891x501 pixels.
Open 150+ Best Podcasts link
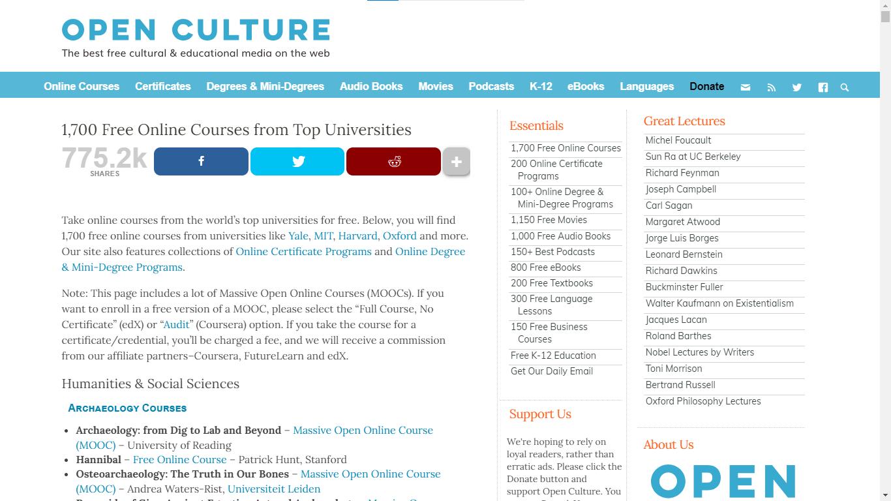point(552,252)
